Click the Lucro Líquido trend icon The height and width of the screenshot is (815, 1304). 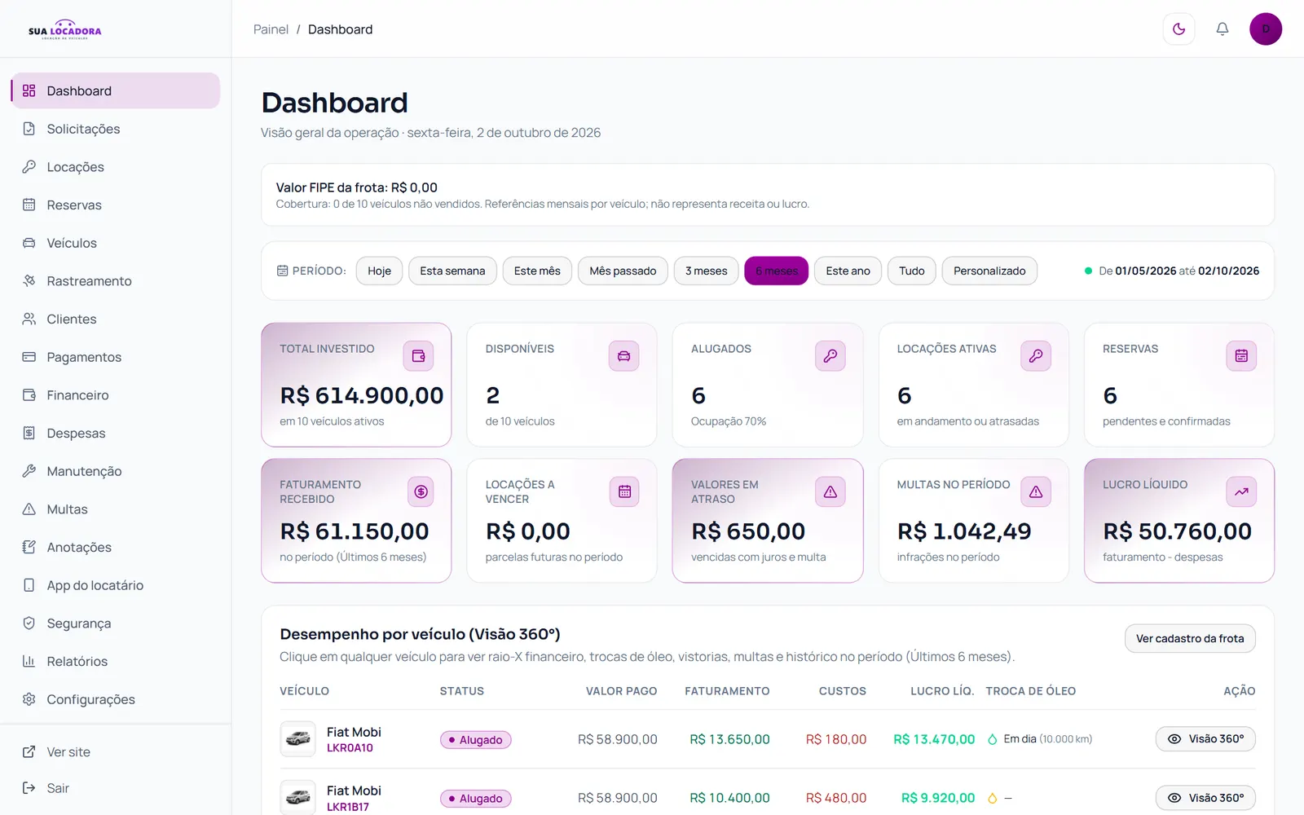(1241, 491)
